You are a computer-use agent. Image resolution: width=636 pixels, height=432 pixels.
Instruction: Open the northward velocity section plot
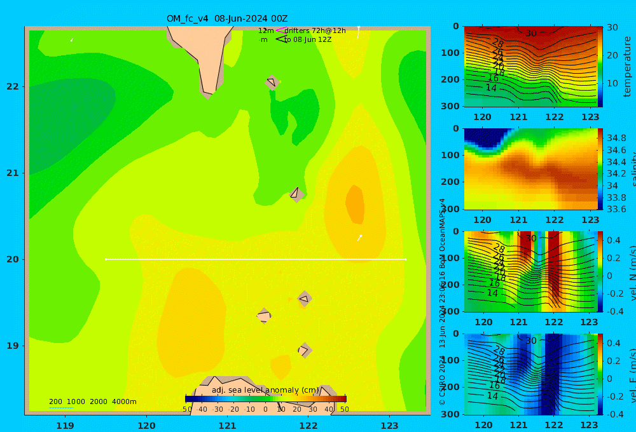530,271
